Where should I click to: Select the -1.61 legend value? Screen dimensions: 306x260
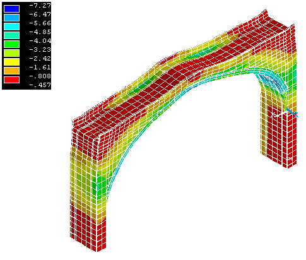point(40,68)
